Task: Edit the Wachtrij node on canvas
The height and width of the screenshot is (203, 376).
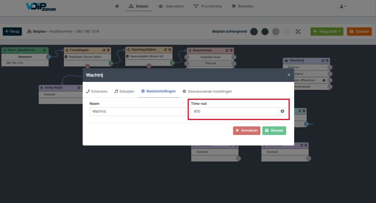Action: click(x=323, y=61)
